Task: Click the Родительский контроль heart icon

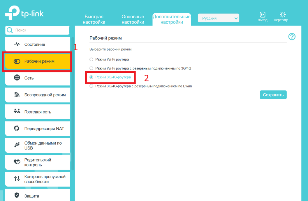Action: pos(17,162)
